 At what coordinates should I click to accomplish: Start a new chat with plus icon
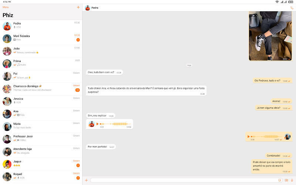[x=78, y=7]
